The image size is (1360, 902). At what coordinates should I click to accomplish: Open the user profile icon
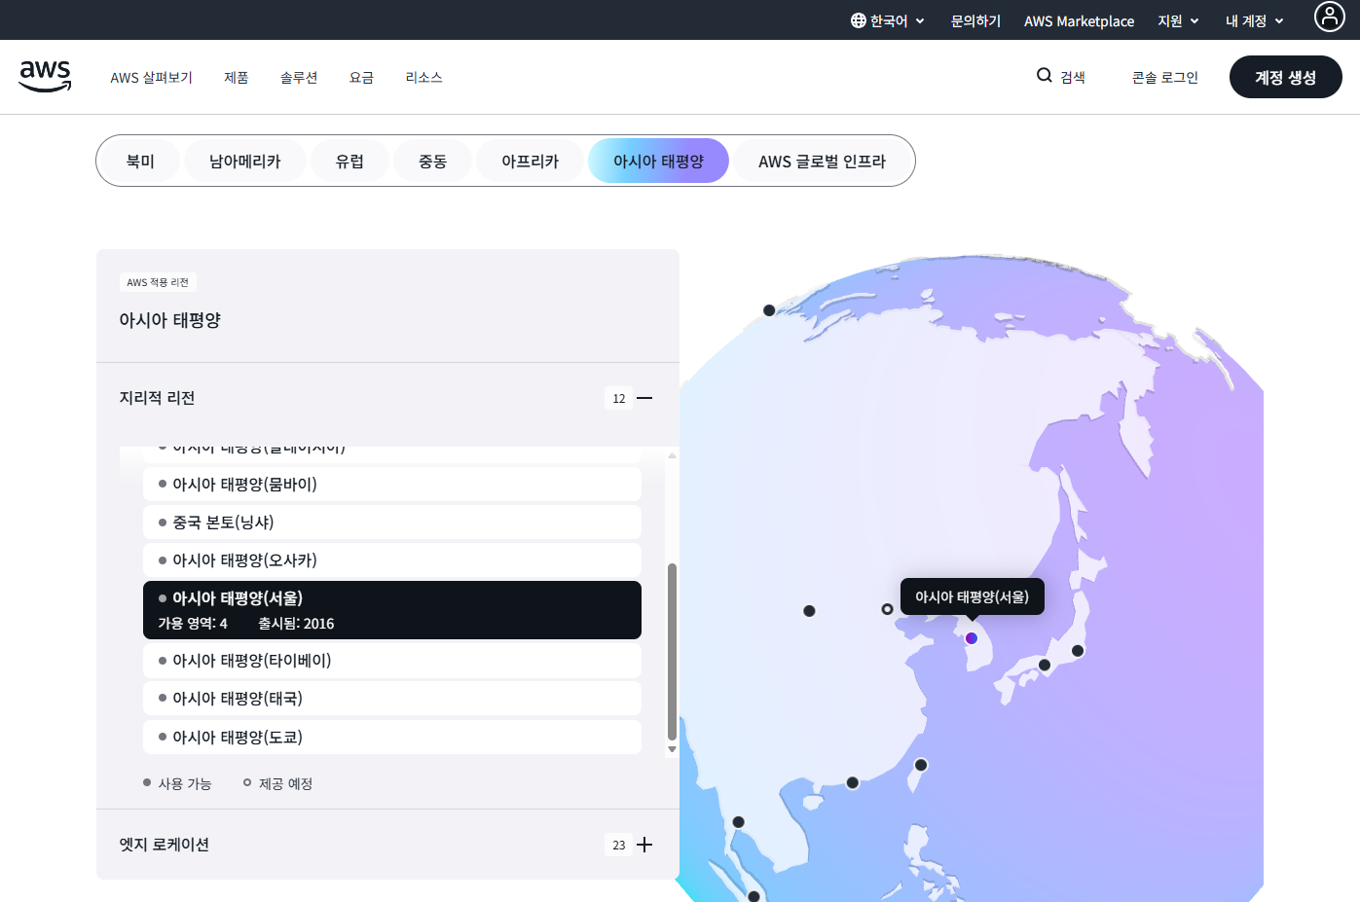coord(1329,17)
